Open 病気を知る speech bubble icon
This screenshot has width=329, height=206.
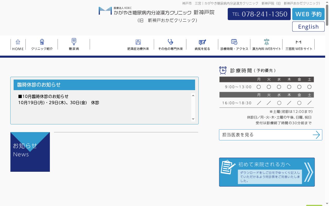(202, 42)
